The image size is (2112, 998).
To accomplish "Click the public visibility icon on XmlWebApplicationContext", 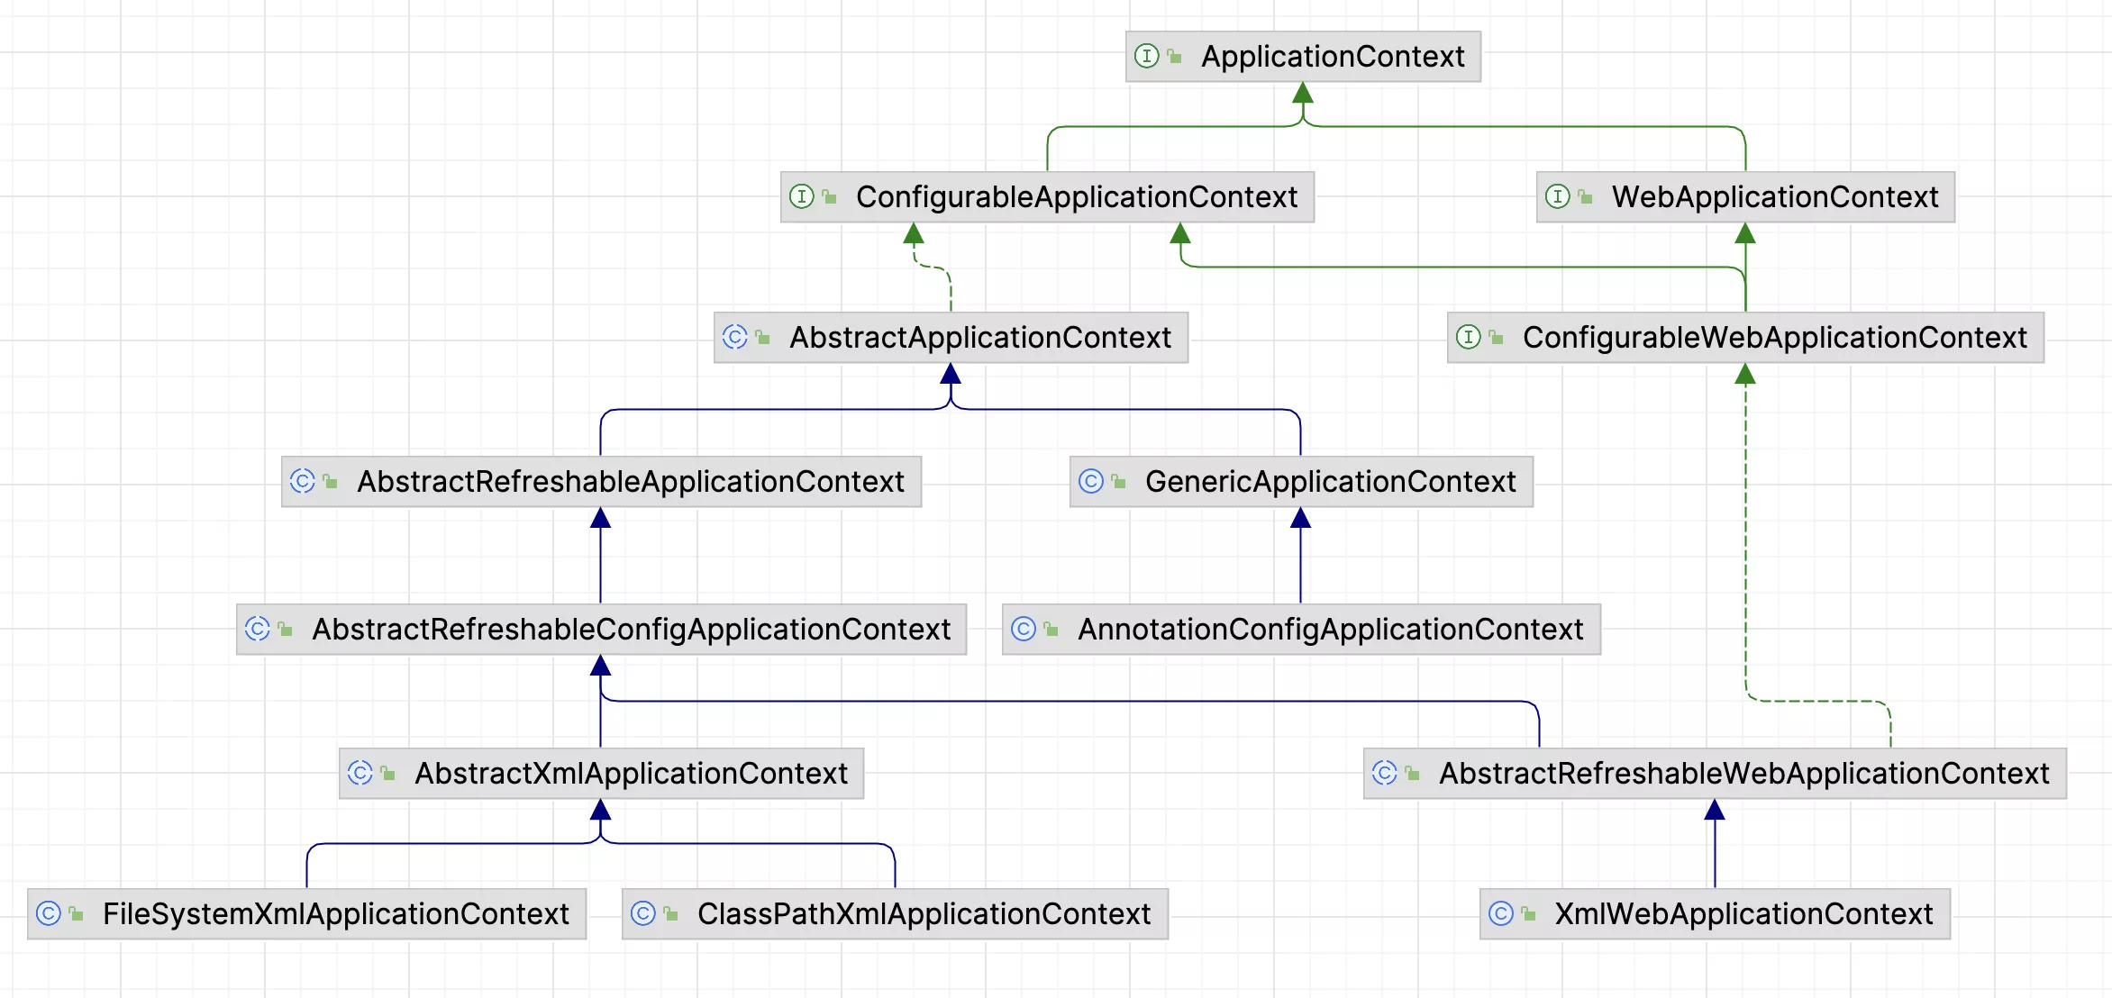I will coord(1528,914).
